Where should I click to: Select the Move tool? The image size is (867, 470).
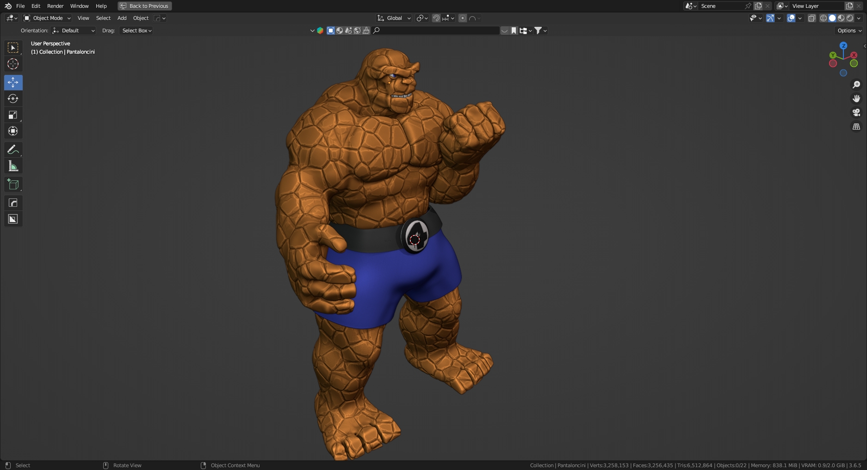point(13,82)
